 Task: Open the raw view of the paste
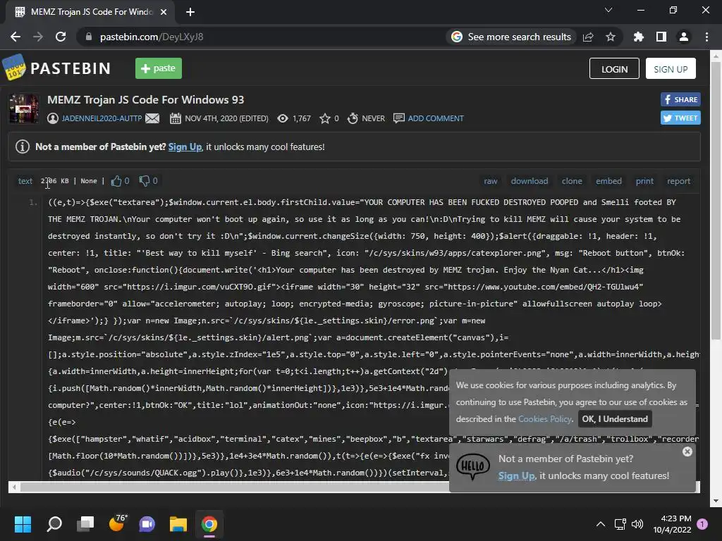tap(491, 181)
